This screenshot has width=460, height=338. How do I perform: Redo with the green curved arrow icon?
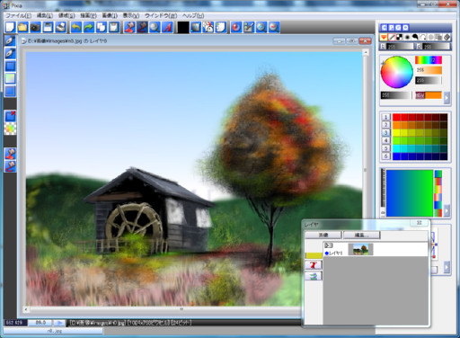pos(89,28)
